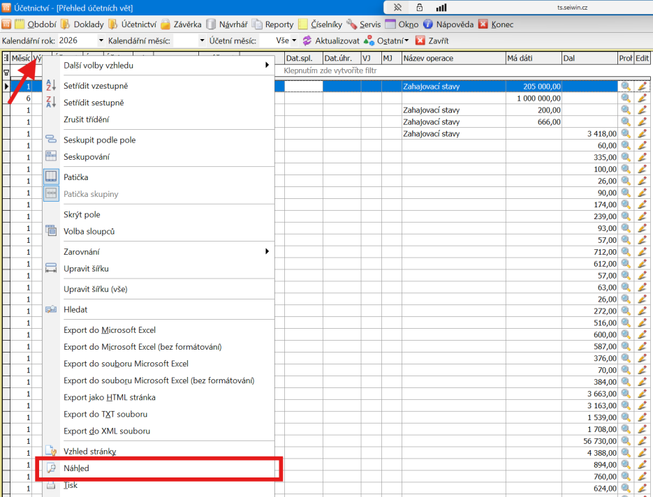Select Export do XML souboru
This screenshot has width=653, height=497.
tap(159, 431)
